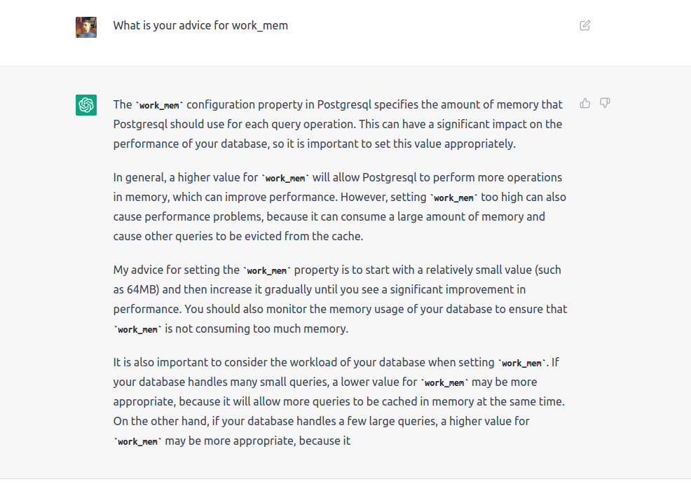Screen dimensions: 691x498
Task: Select the work_mem code in the second paragraph
Action: pos(285,178)
